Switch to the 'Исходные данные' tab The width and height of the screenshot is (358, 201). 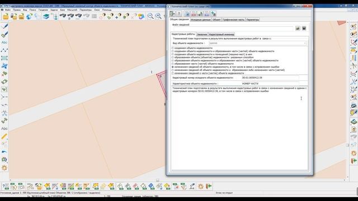(x=200, y=20)
